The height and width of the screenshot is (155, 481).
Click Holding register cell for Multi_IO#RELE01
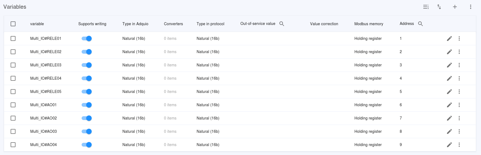coord(368,38)
